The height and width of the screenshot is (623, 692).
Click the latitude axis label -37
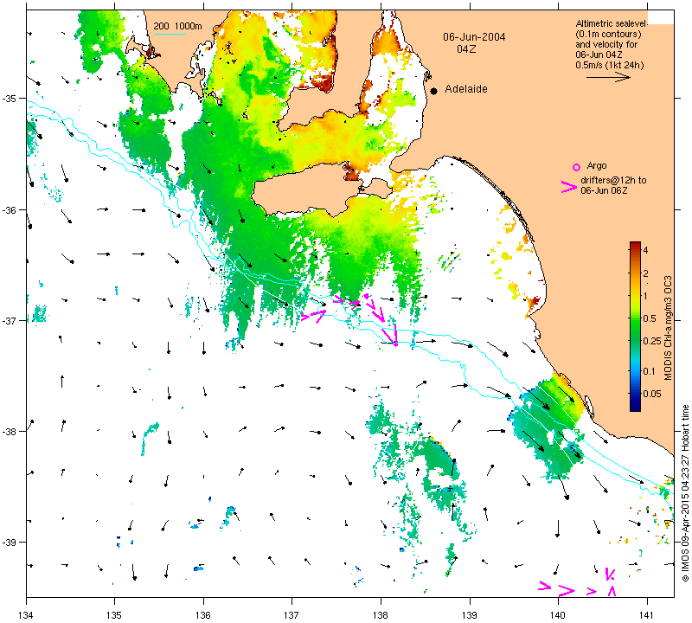10,320
